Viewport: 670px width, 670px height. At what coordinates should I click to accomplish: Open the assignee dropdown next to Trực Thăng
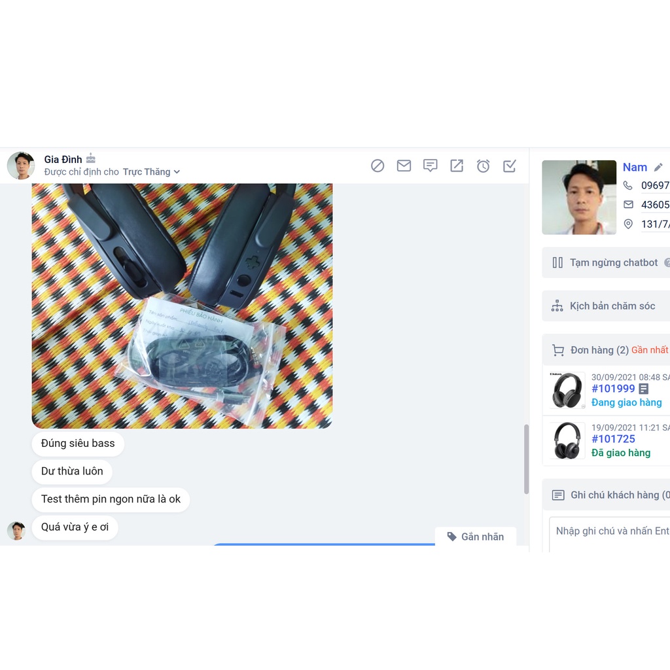[177, 172]
